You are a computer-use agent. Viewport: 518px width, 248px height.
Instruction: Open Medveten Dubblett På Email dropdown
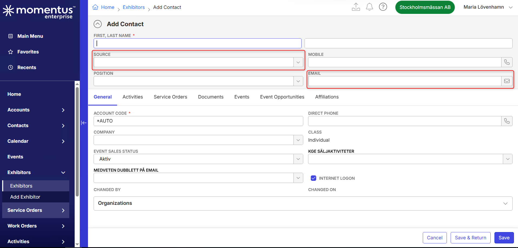[x=298, y=178]
